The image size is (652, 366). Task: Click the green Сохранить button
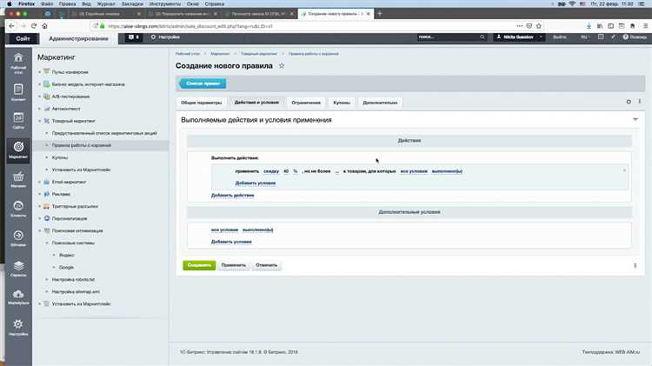click(x=199, y=265)
